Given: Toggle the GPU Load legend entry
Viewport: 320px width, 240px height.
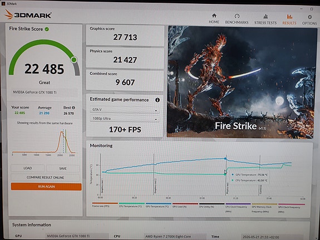Looking at the screenshot, I should point(185,205).
